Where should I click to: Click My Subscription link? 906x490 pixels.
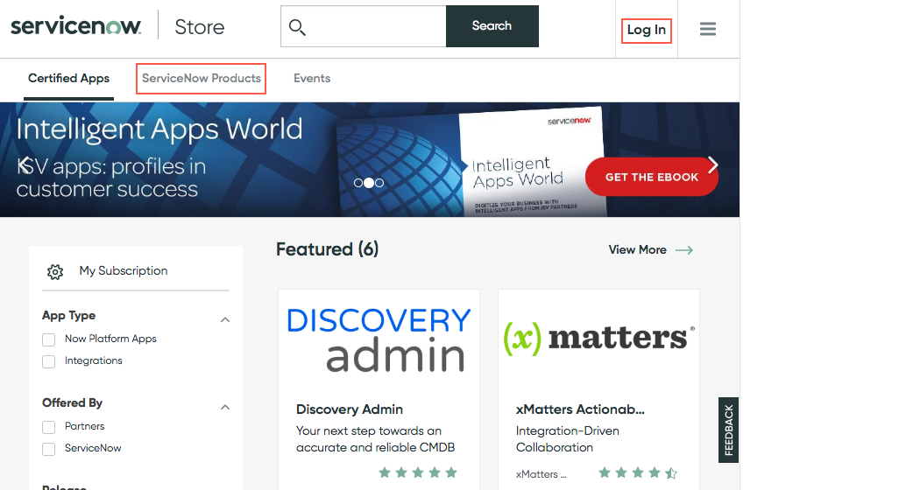point(124,270)
